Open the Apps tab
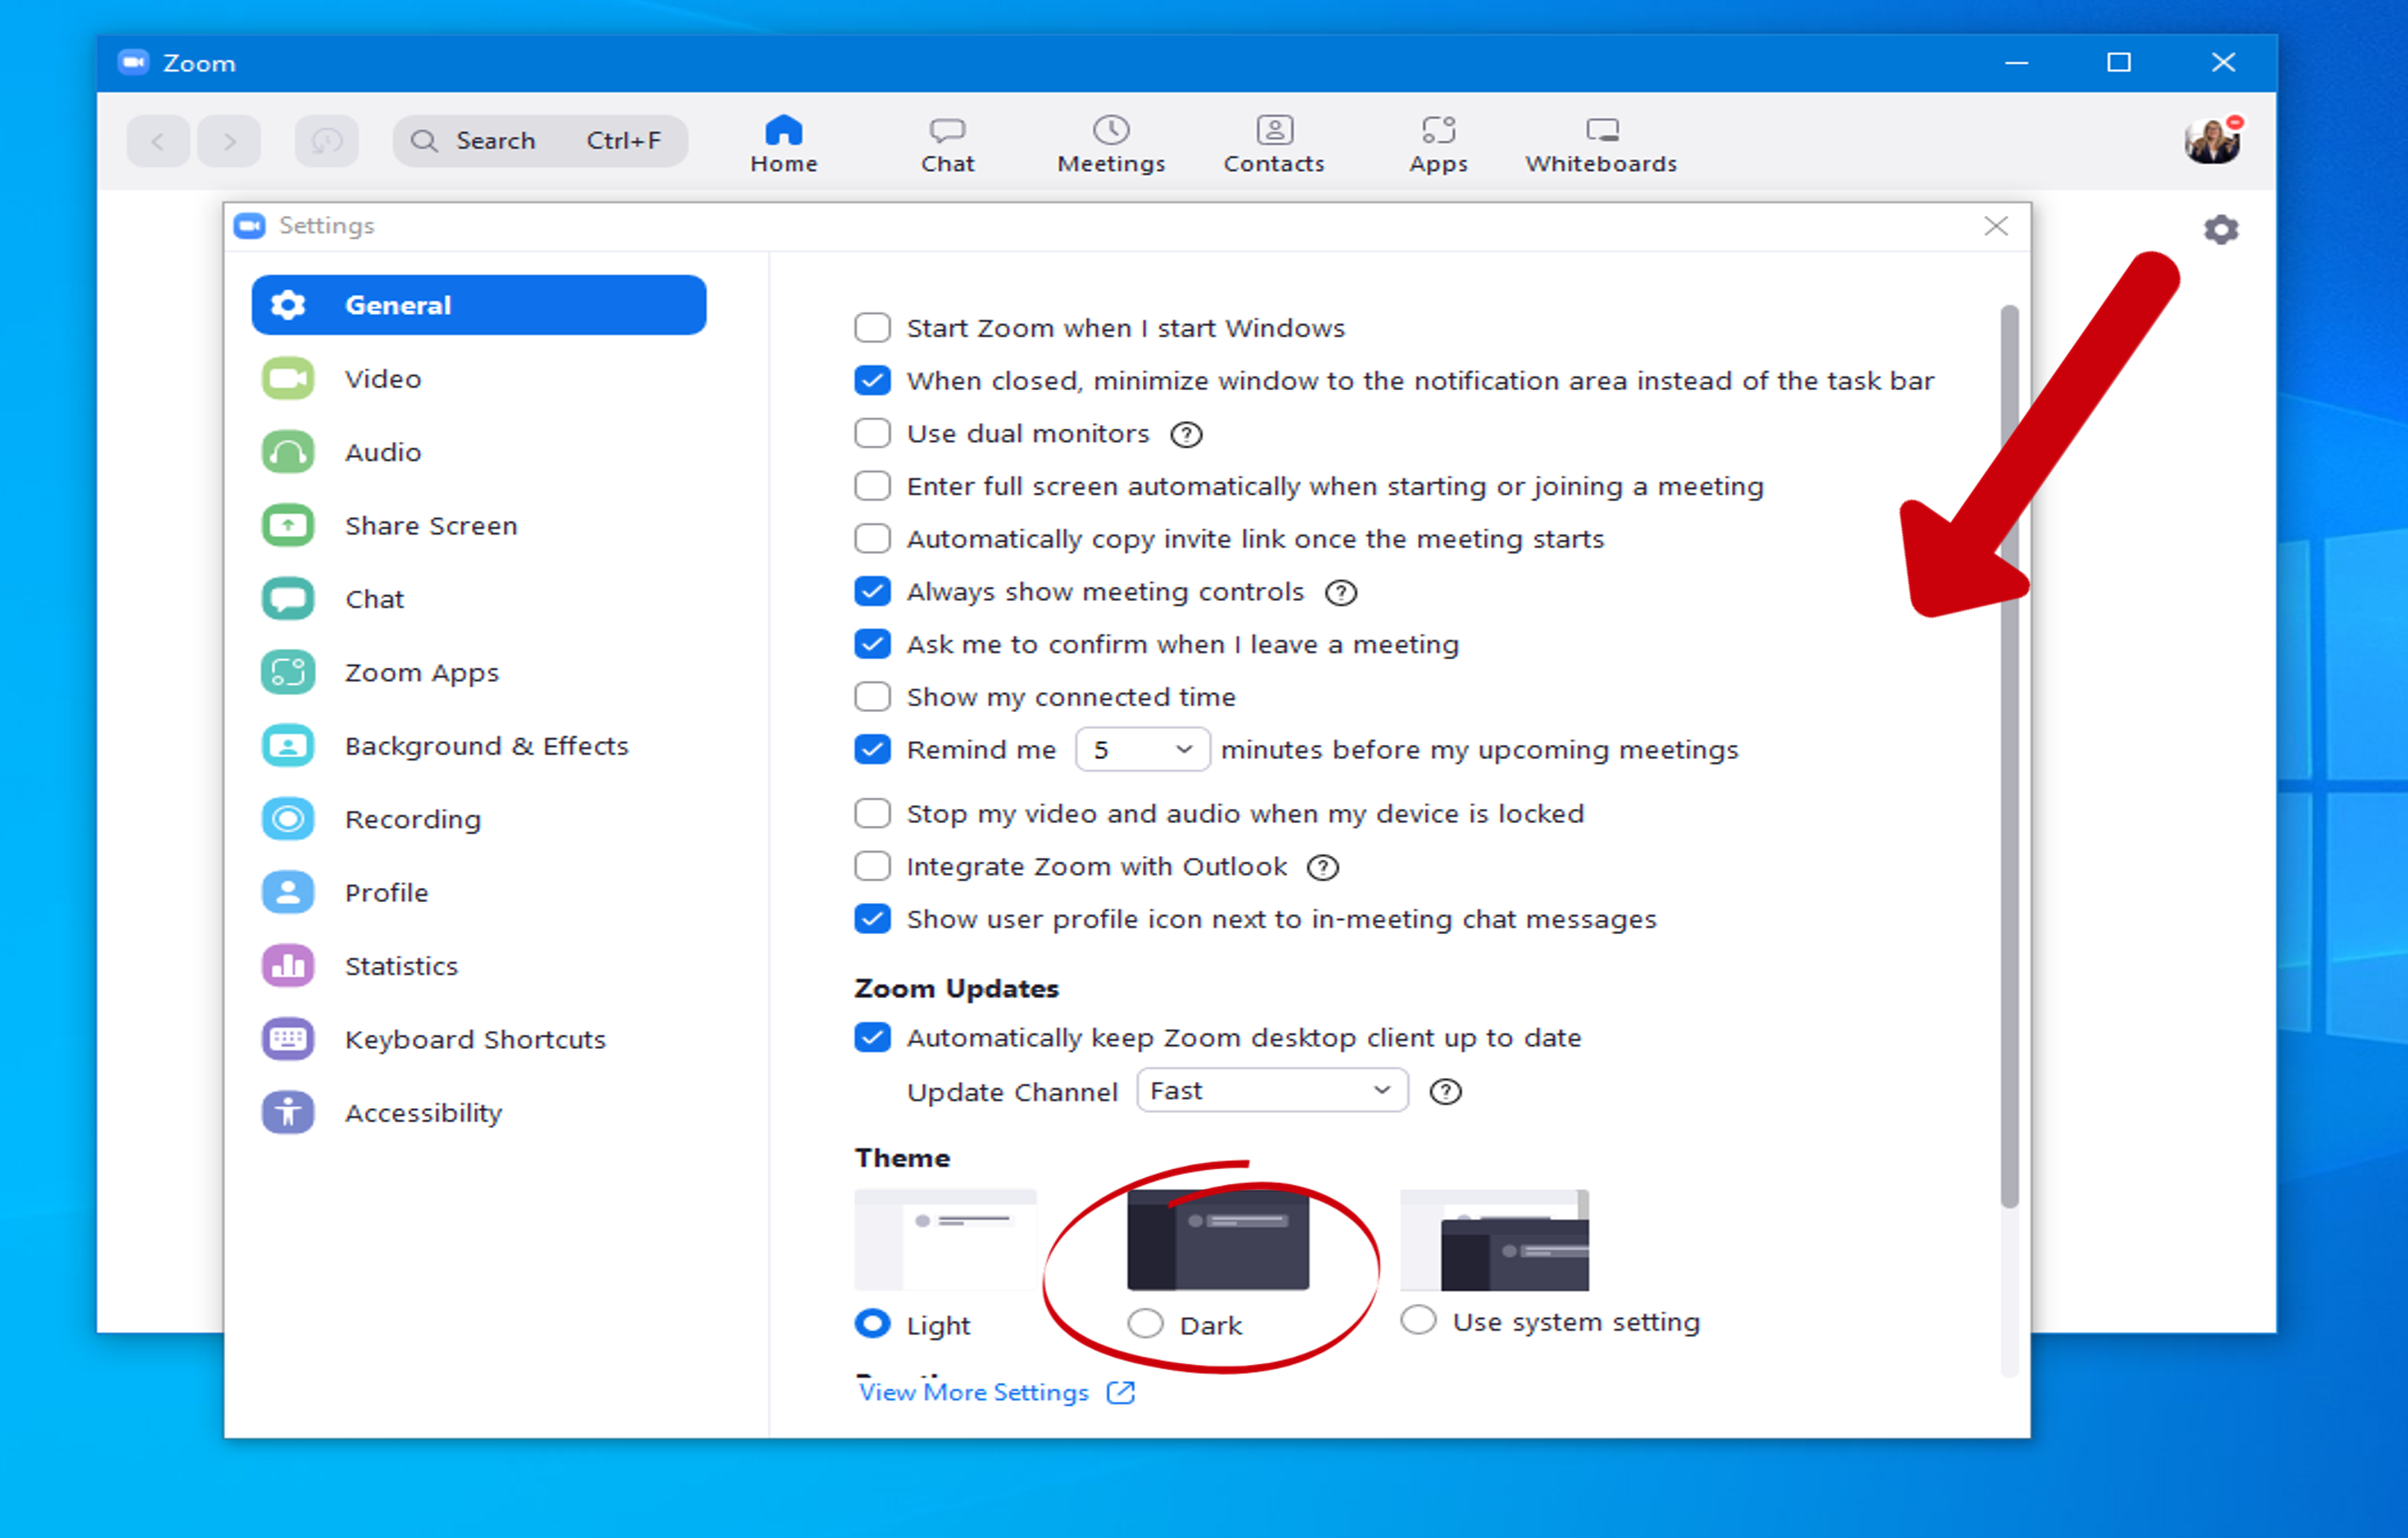Screen dimensions: 2408x1538 [x=1438, y=144]
